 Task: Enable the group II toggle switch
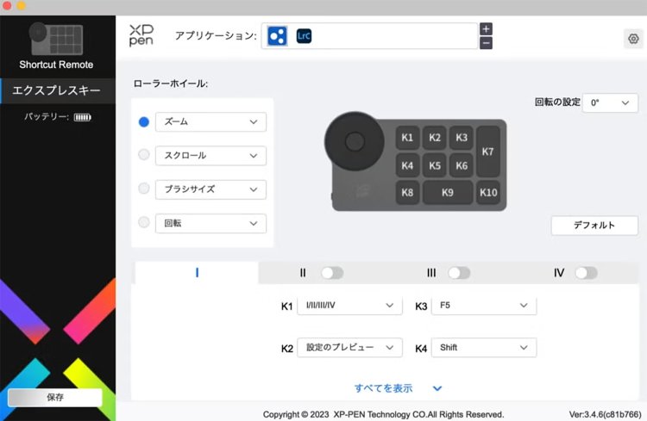(331, 273)
